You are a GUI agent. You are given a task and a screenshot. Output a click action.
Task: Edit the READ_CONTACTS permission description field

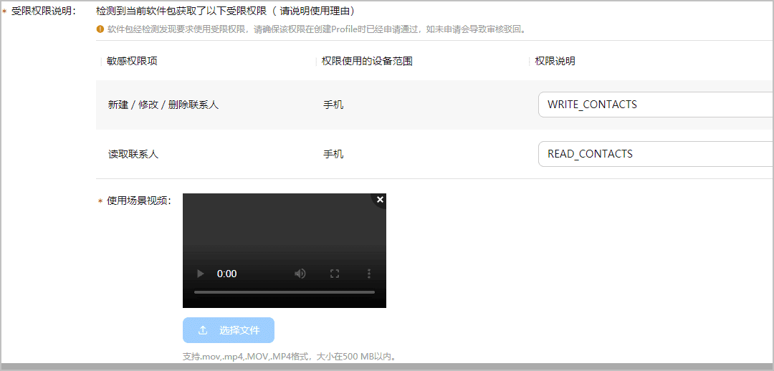tap(656, 154)
